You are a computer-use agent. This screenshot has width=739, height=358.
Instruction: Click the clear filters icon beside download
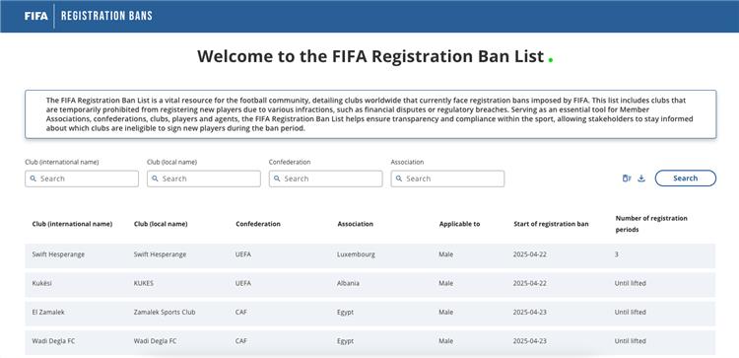(x=627, y=179)
